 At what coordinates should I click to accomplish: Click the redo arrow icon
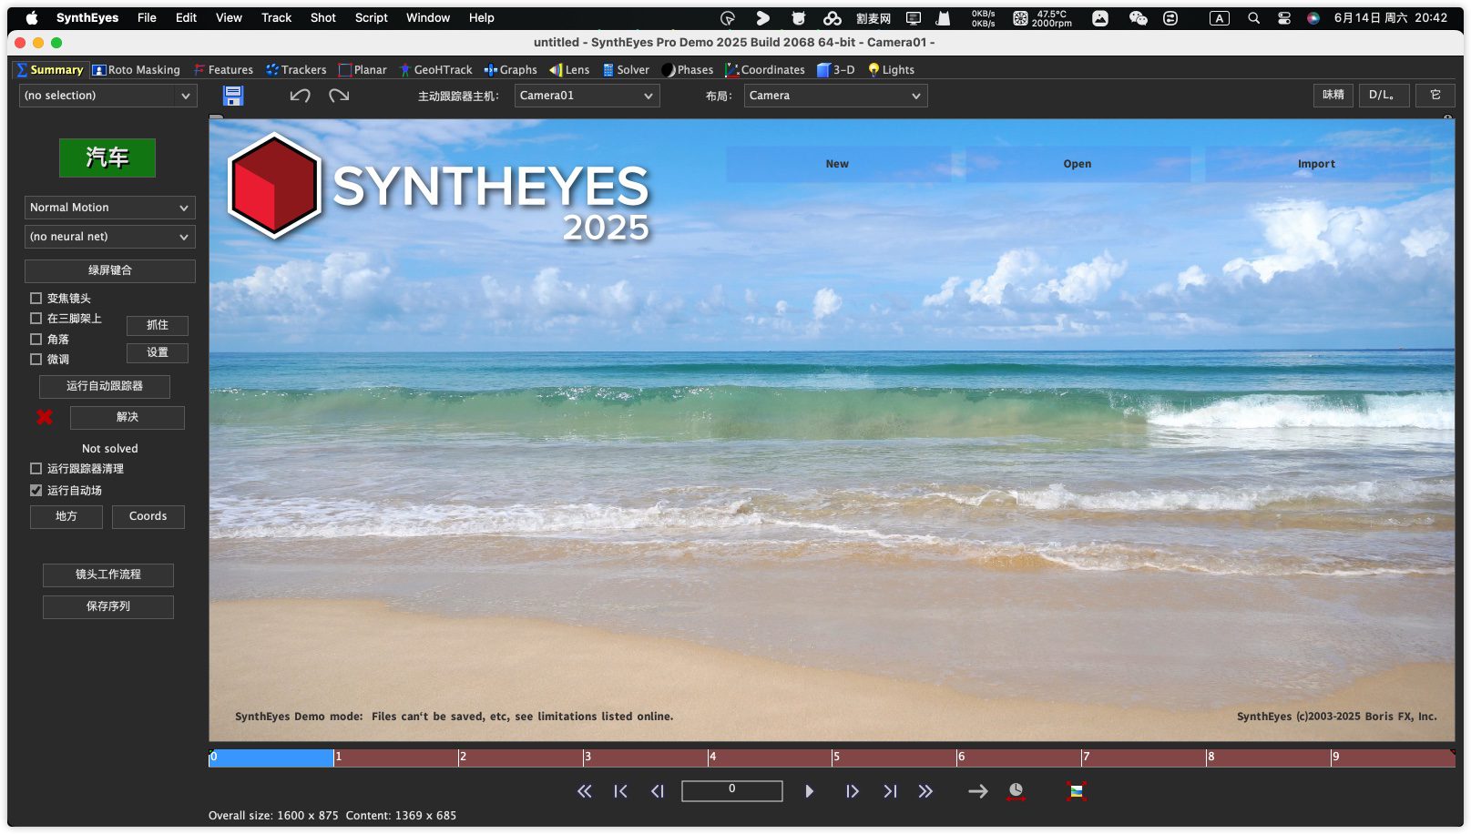click(x=339, y=96)
